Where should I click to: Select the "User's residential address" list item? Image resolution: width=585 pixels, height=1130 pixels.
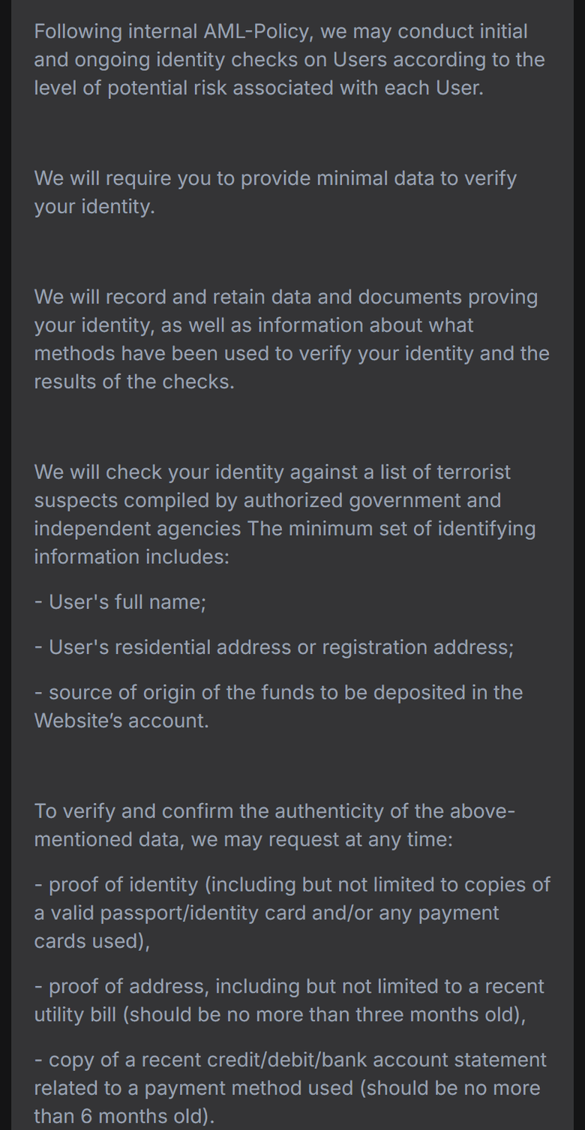click(274, 647)
